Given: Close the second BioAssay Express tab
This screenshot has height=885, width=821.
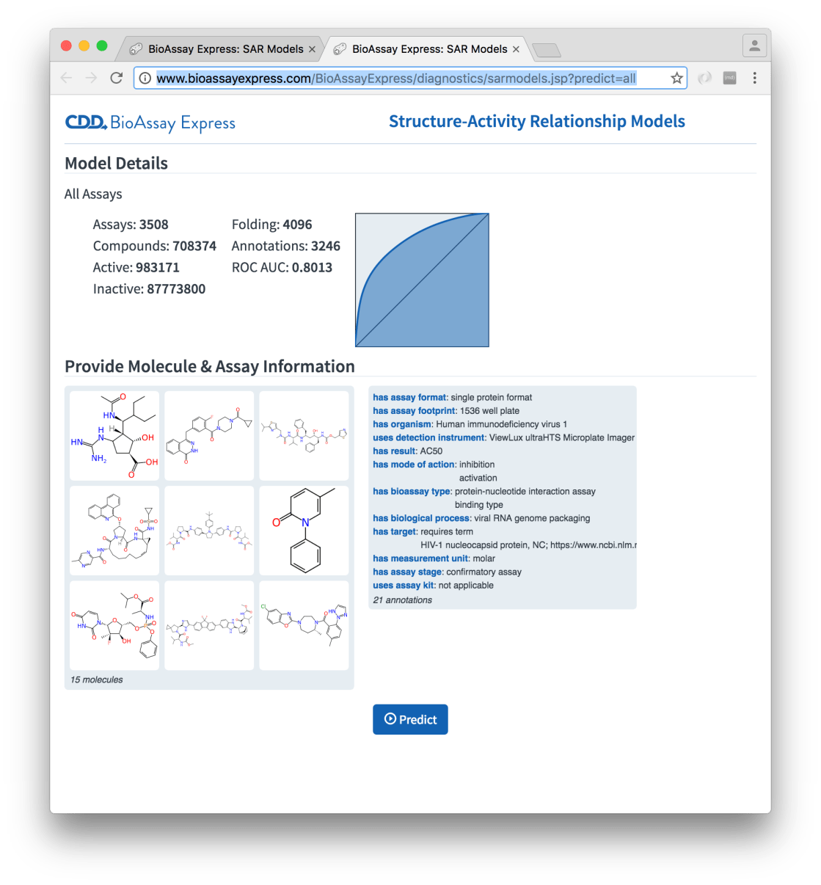Looking at the screenshot, I should click(x=516, y=49).
